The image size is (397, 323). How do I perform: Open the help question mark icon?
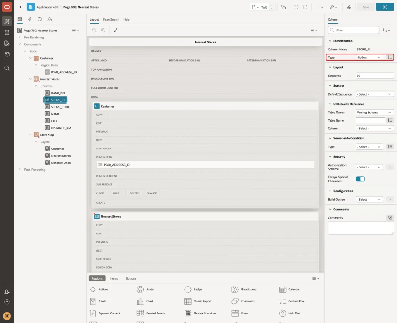pos(7,302)
